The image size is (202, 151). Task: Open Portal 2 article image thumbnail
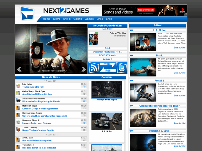[143, 93]
